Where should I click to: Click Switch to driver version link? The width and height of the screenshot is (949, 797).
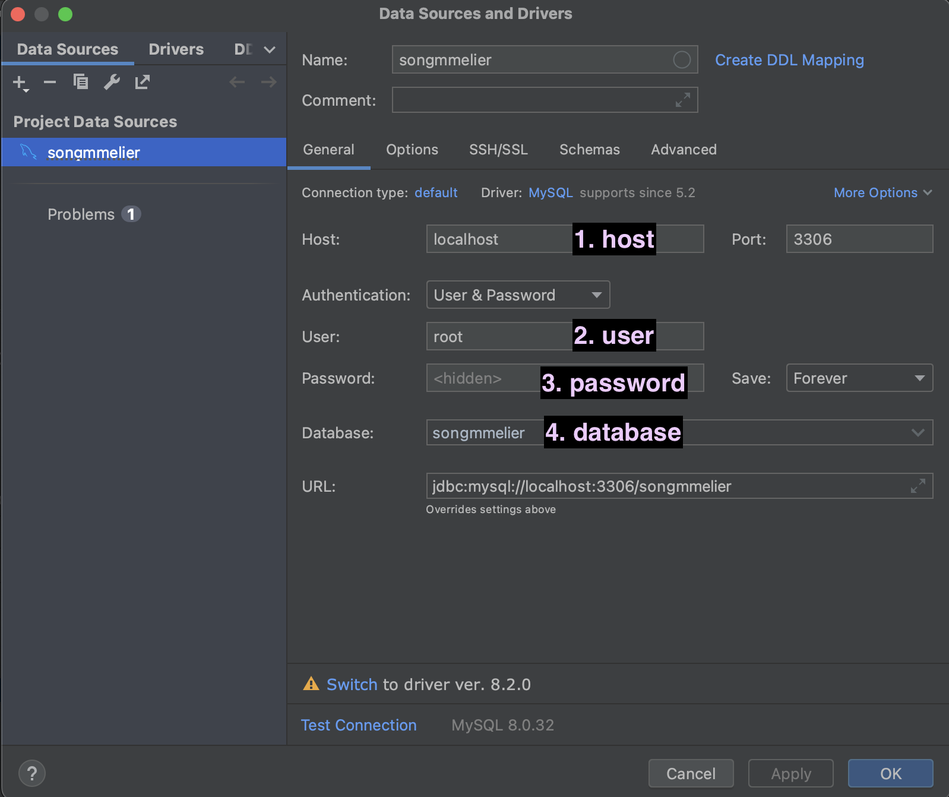(x=352, y=684)
